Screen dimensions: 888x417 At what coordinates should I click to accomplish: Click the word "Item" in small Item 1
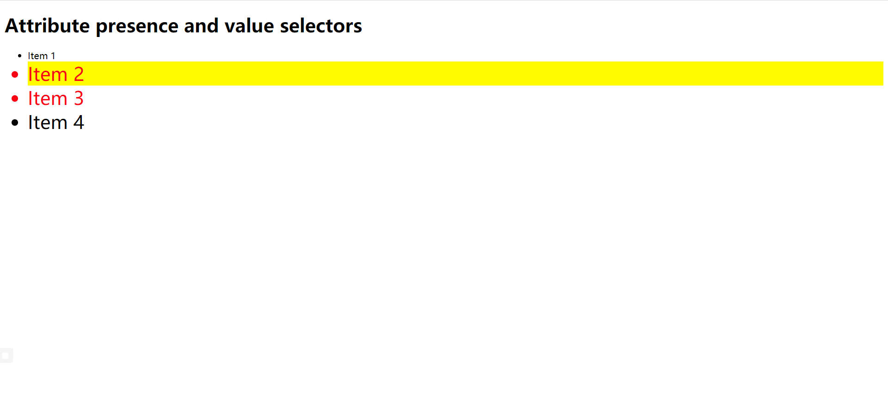click(x=37, y=56)
